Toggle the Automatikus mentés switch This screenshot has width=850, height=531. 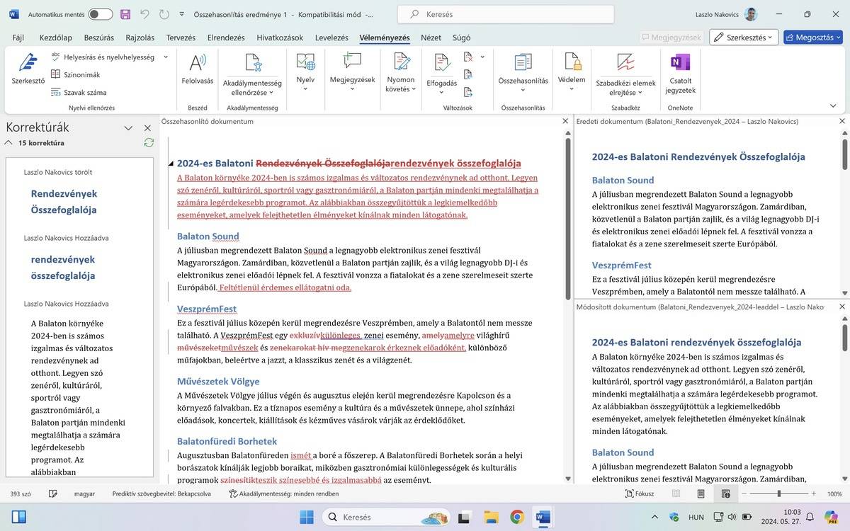101,14
